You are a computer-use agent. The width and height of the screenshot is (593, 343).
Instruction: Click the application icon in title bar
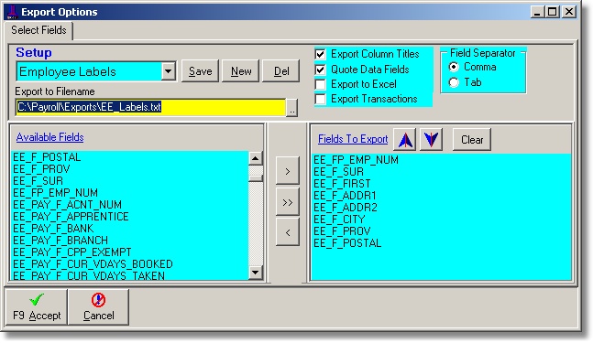[13, 12]
